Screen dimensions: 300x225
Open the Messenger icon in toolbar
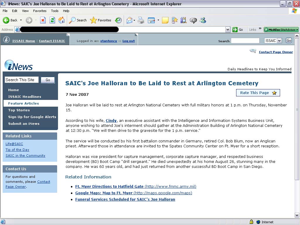click(x=202, y=20)
